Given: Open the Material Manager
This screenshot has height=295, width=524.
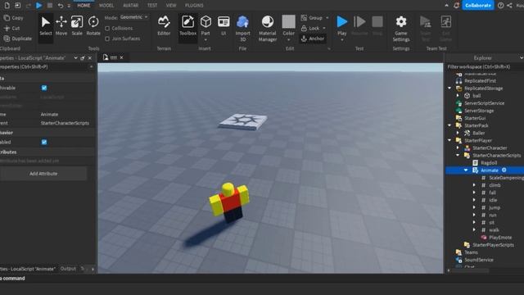Looking at the screenshot, I should (x=268, y=29).
